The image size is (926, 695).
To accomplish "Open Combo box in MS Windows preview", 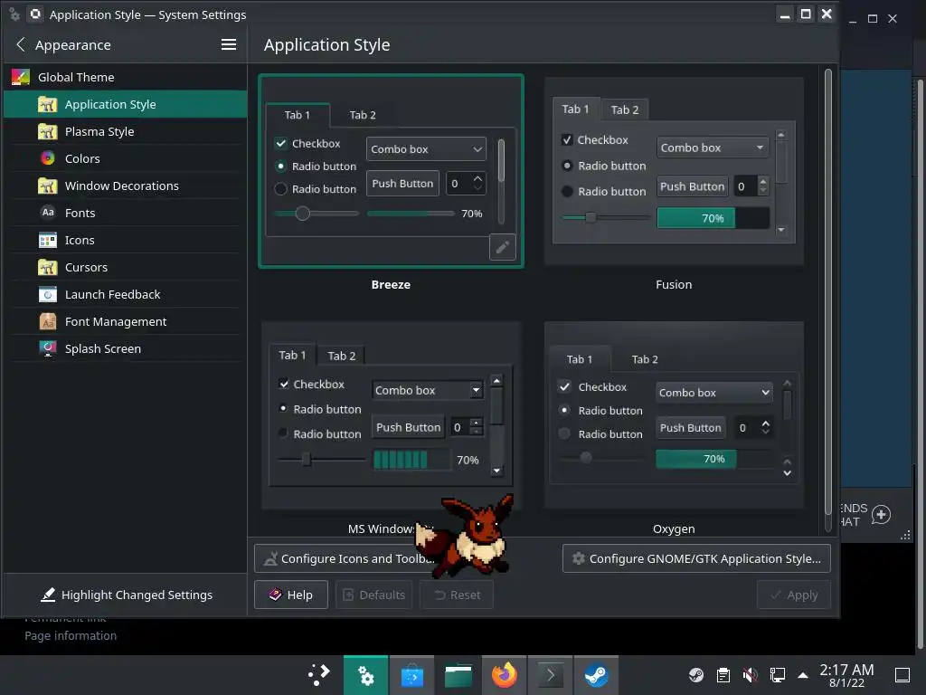I will click(x=428, y=390).
